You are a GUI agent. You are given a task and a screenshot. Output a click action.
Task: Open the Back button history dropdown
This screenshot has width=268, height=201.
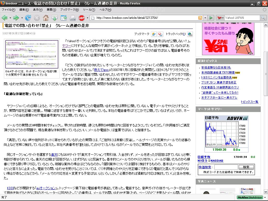click(10, 18)
